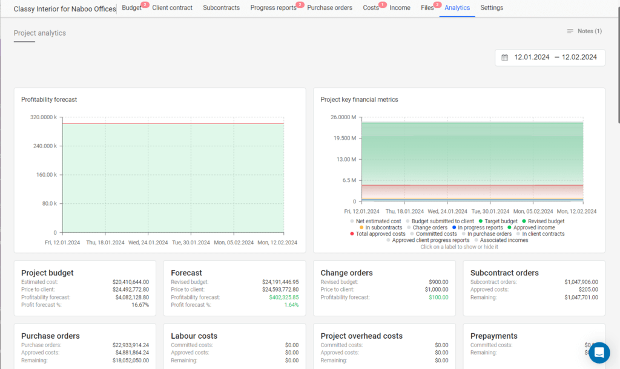The image size is (620, 369).
Task: Click the red badge on Files tab
Action: (x=437, y=5)
